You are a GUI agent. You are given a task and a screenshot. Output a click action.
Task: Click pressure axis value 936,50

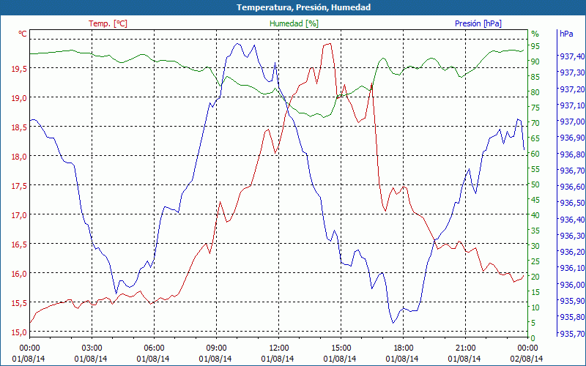(x=572, y=203)
